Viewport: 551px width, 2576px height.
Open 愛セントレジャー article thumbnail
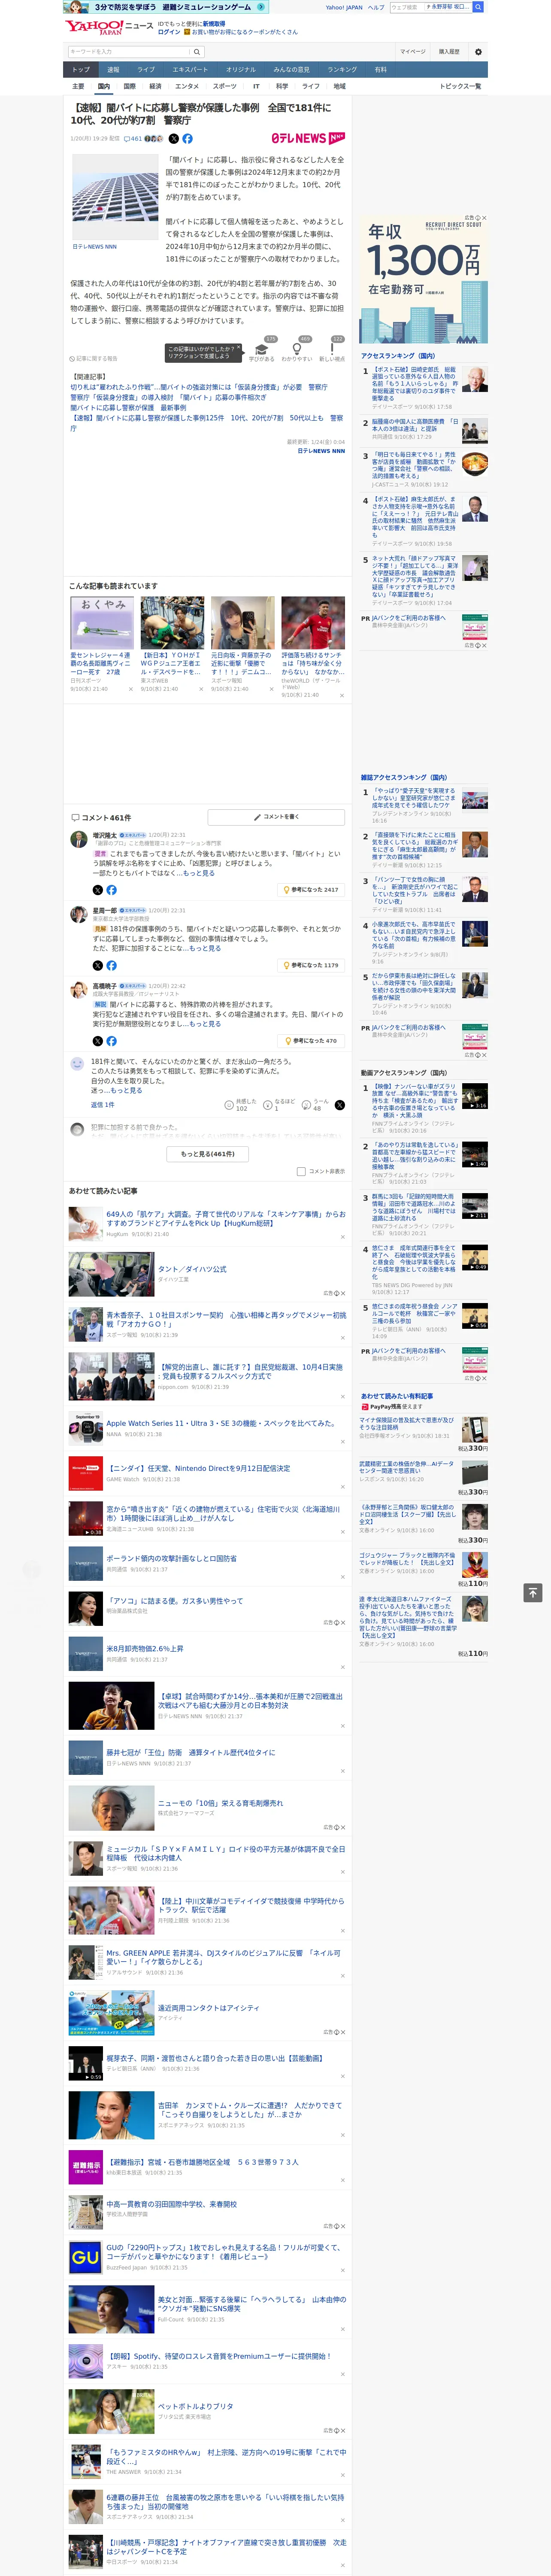102,623
